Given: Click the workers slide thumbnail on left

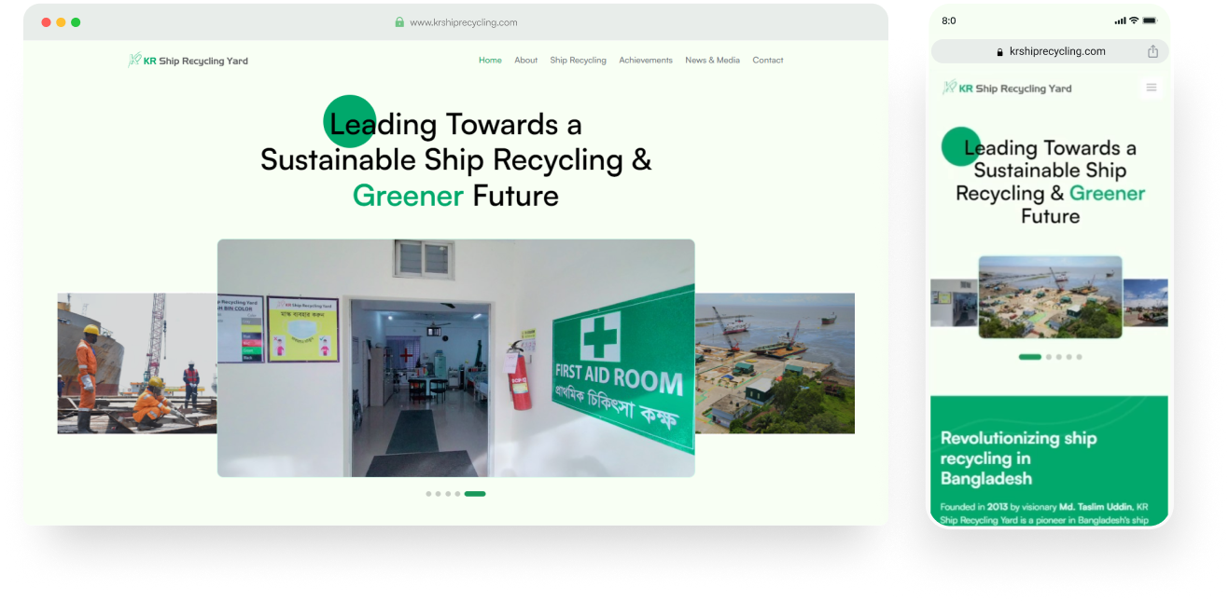Looking at the screenshot, I should 136,363.
